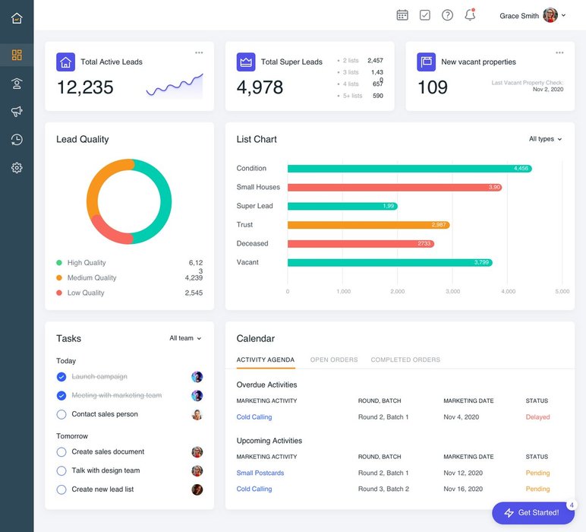Image resolution: width=586 pixels, height=532 pixels.
Task: Open the help question mark icon
Action: (x=447, y=15)
